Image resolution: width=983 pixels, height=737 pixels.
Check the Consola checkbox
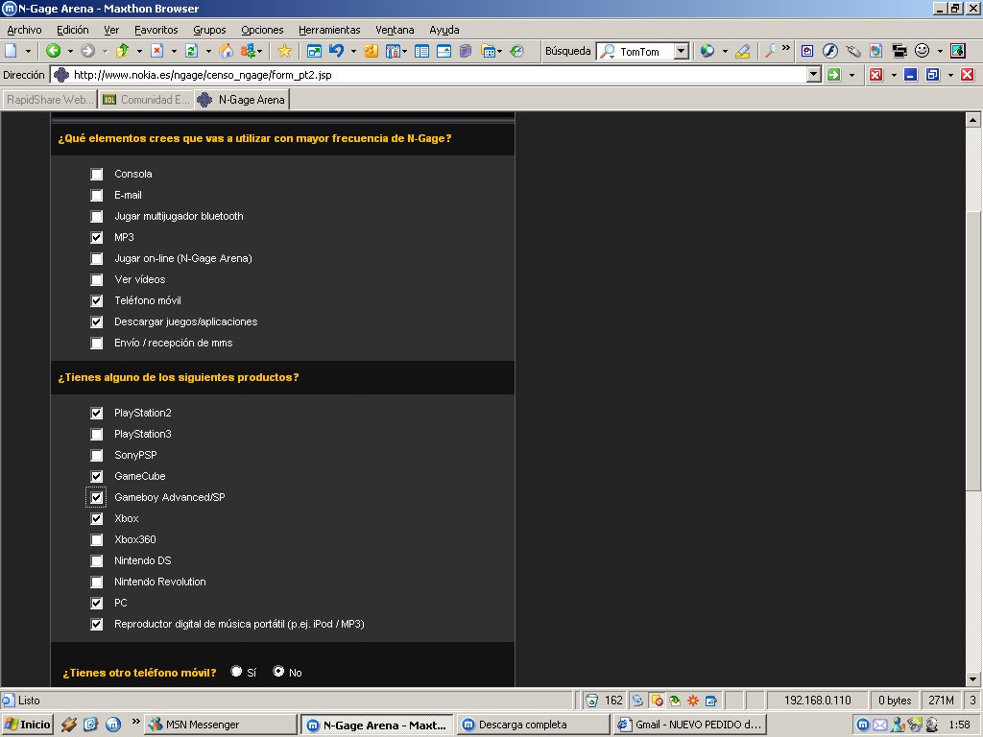point(97,175)
